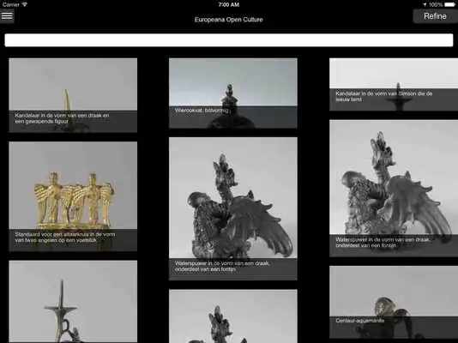Open the partially visible dragon thumbnail at bottom center
This screenshot has width=458, height=343.
[232, 316]
